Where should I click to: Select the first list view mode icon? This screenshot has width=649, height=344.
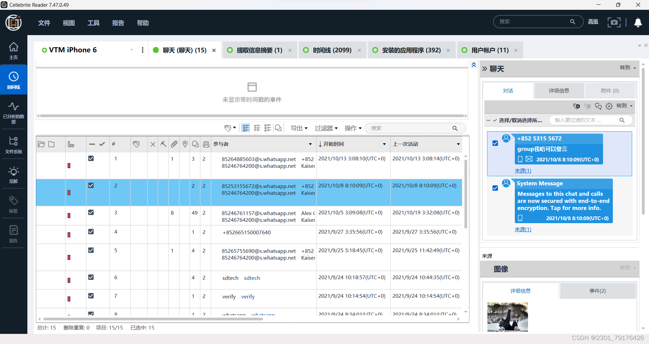(x=246, y=128)
